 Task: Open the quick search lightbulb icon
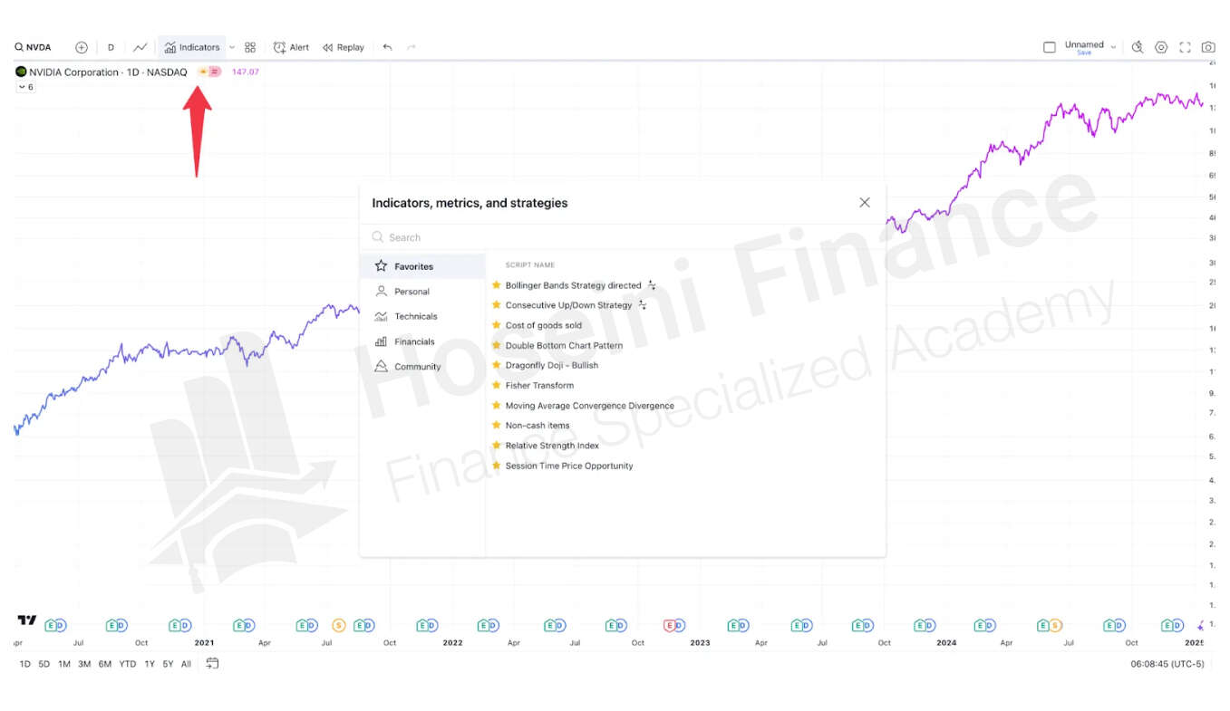coord(1138,47)
